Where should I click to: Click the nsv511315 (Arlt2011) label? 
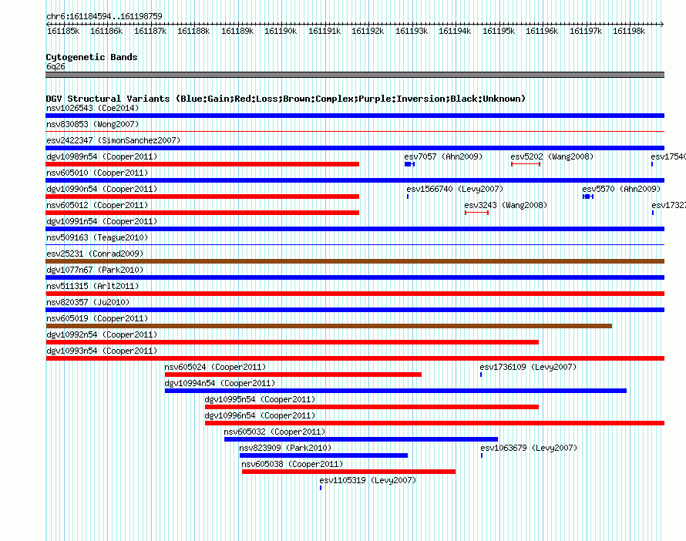92,286
